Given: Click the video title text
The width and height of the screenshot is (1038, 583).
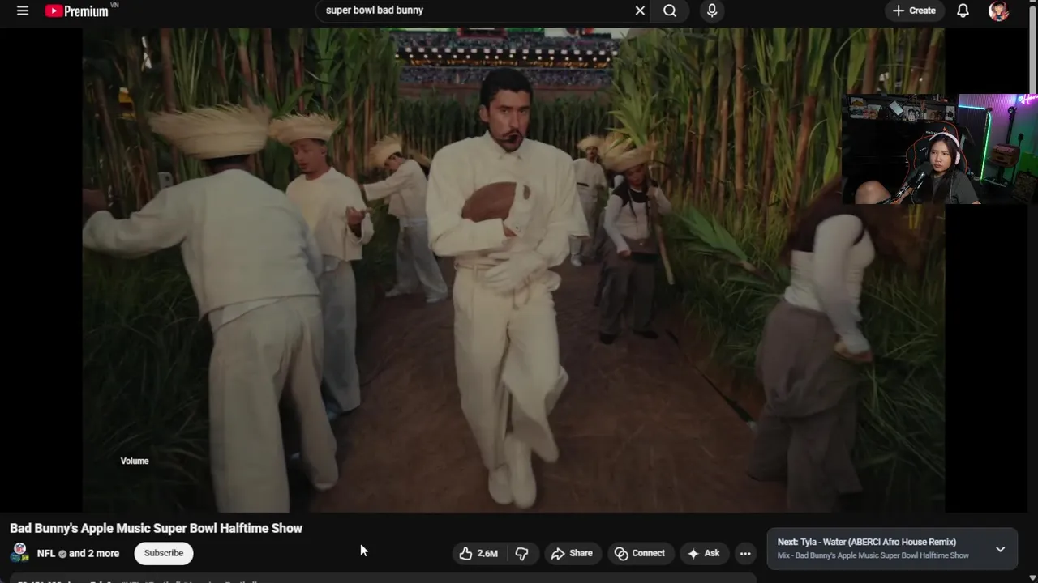Looking at the screenshot, I should [x=156, y=528].
